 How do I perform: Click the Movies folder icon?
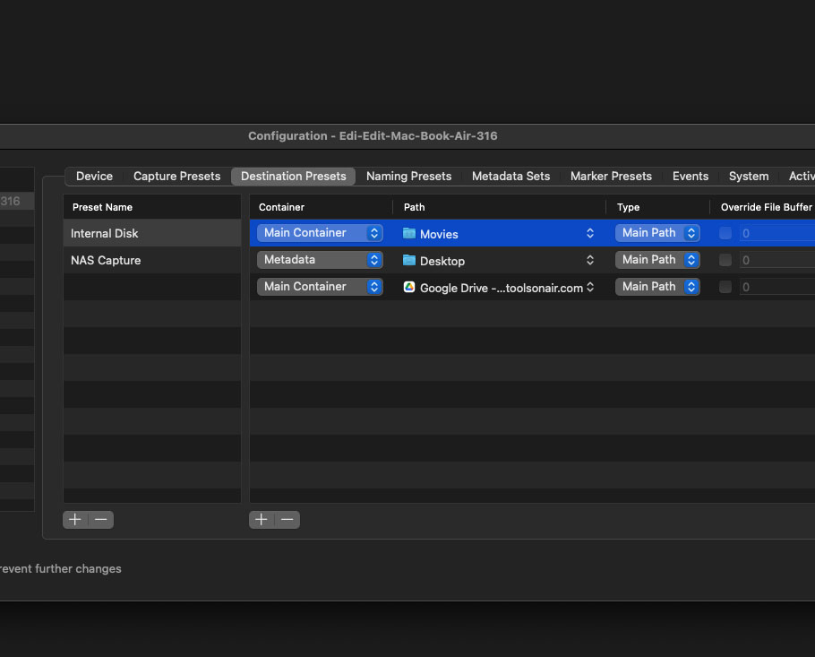point(409,233)
